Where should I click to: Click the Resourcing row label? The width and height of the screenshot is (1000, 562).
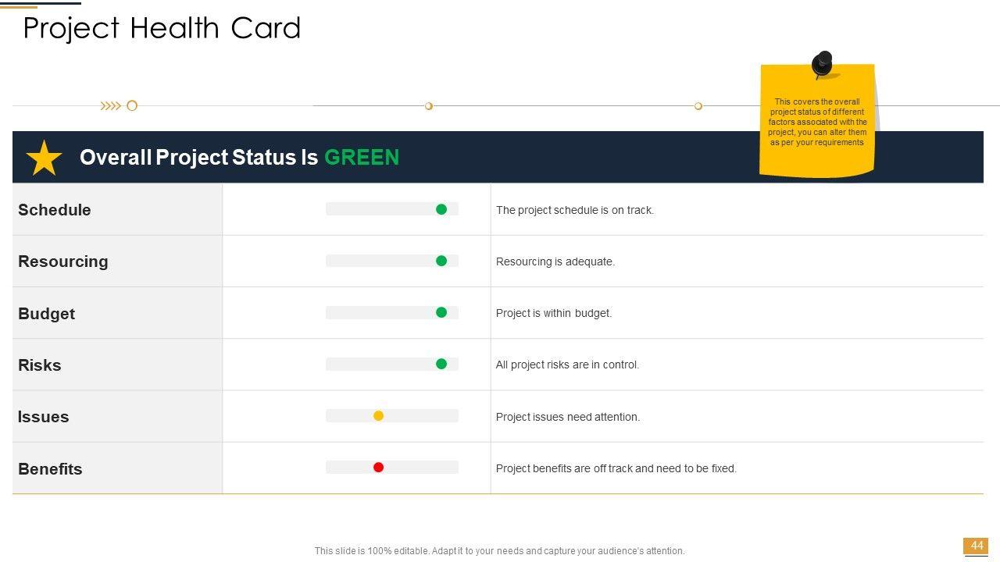(x=63, y=261)
